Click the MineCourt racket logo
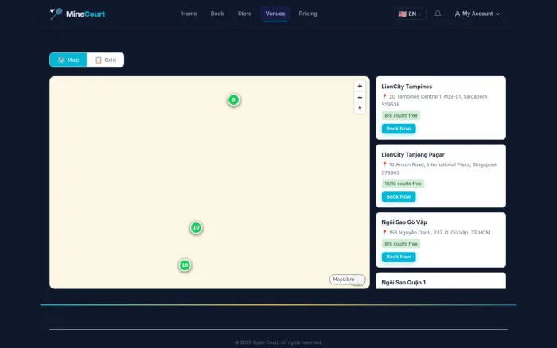557x348 pixels. (56, 14)
